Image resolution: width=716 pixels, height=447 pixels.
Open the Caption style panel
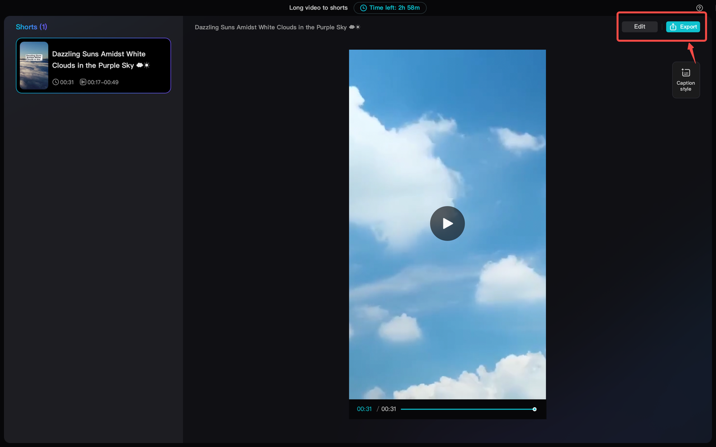pos(685,80)
